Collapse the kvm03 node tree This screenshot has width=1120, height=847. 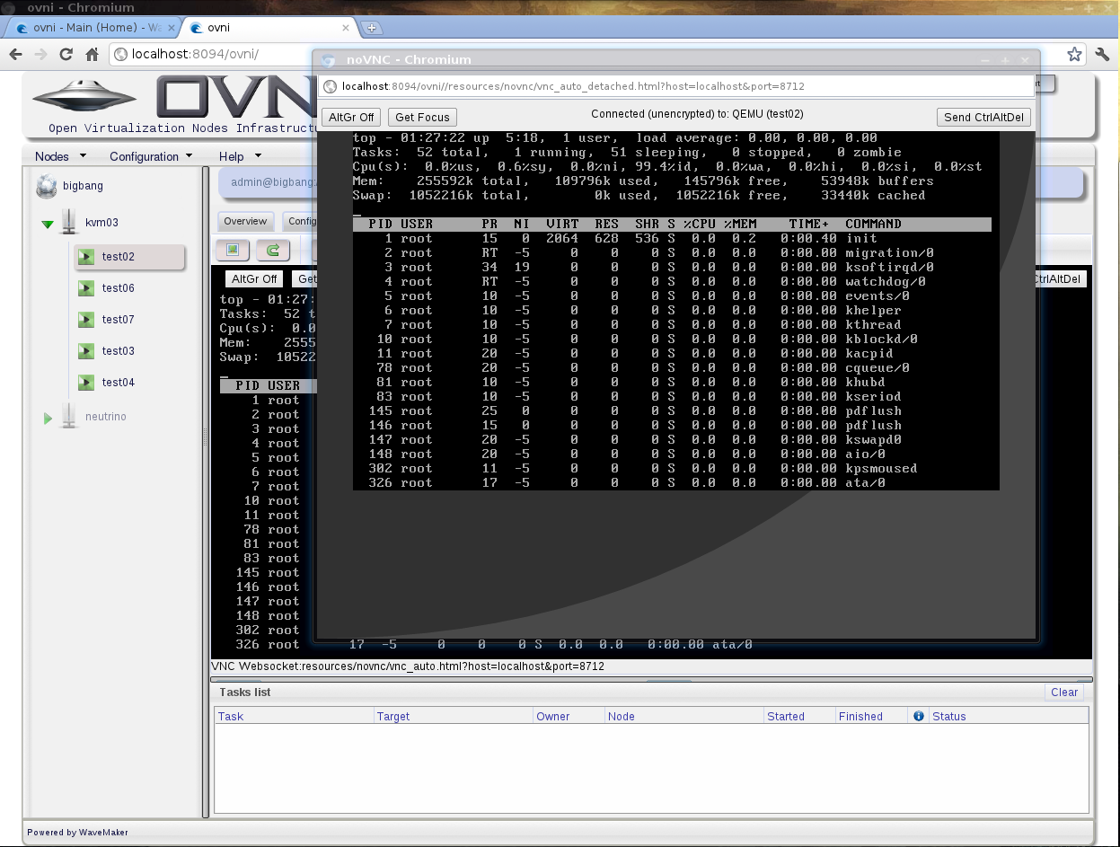click(x=47, y=222)
